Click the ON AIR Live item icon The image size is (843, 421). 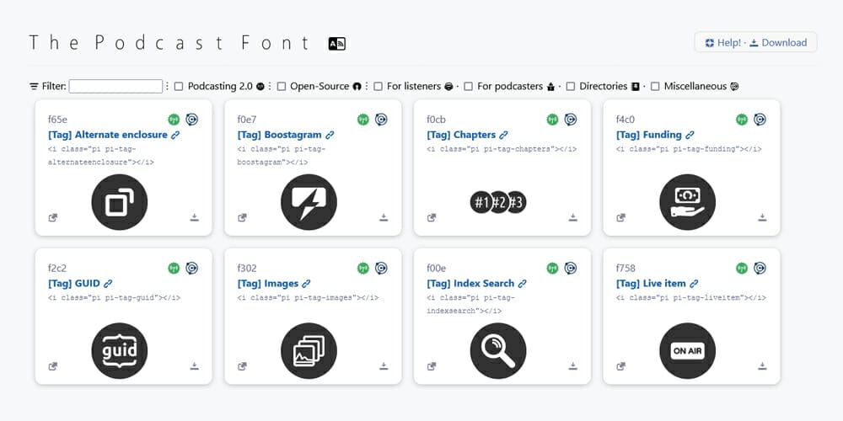pyautogui.click(x=688, y=351)
